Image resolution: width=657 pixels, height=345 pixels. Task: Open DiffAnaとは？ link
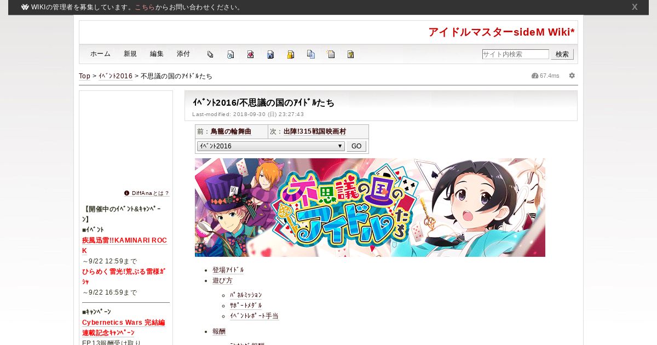click(151, 193)
